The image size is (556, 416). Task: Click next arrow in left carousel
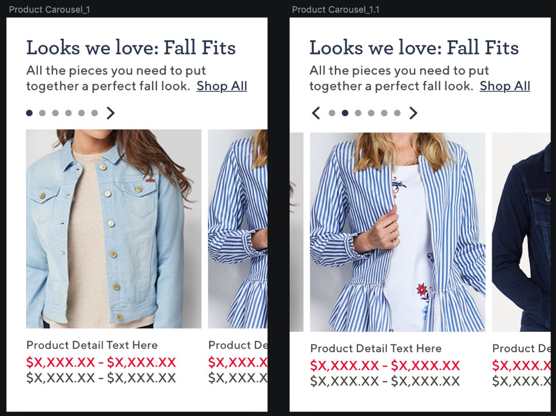(111, 113)
